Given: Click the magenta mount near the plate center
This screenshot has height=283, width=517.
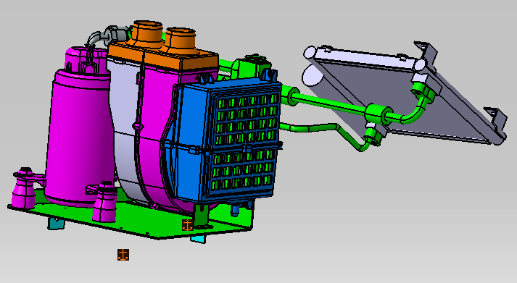Looking at the screenshot, I should [104, 201].
